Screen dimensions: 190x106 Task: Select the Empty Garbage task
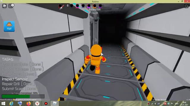tap(23, 69)
